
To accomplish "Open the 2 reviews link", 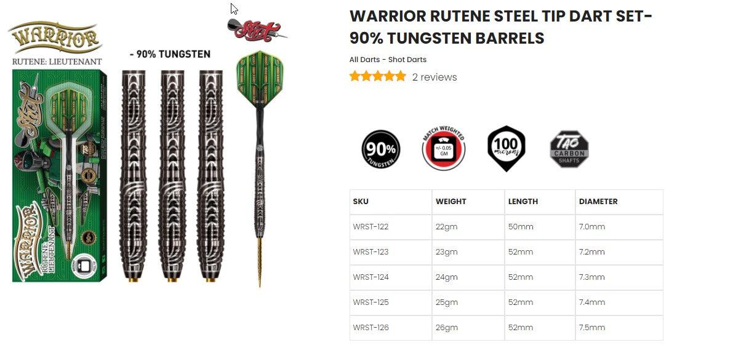I will pos(435,77).
